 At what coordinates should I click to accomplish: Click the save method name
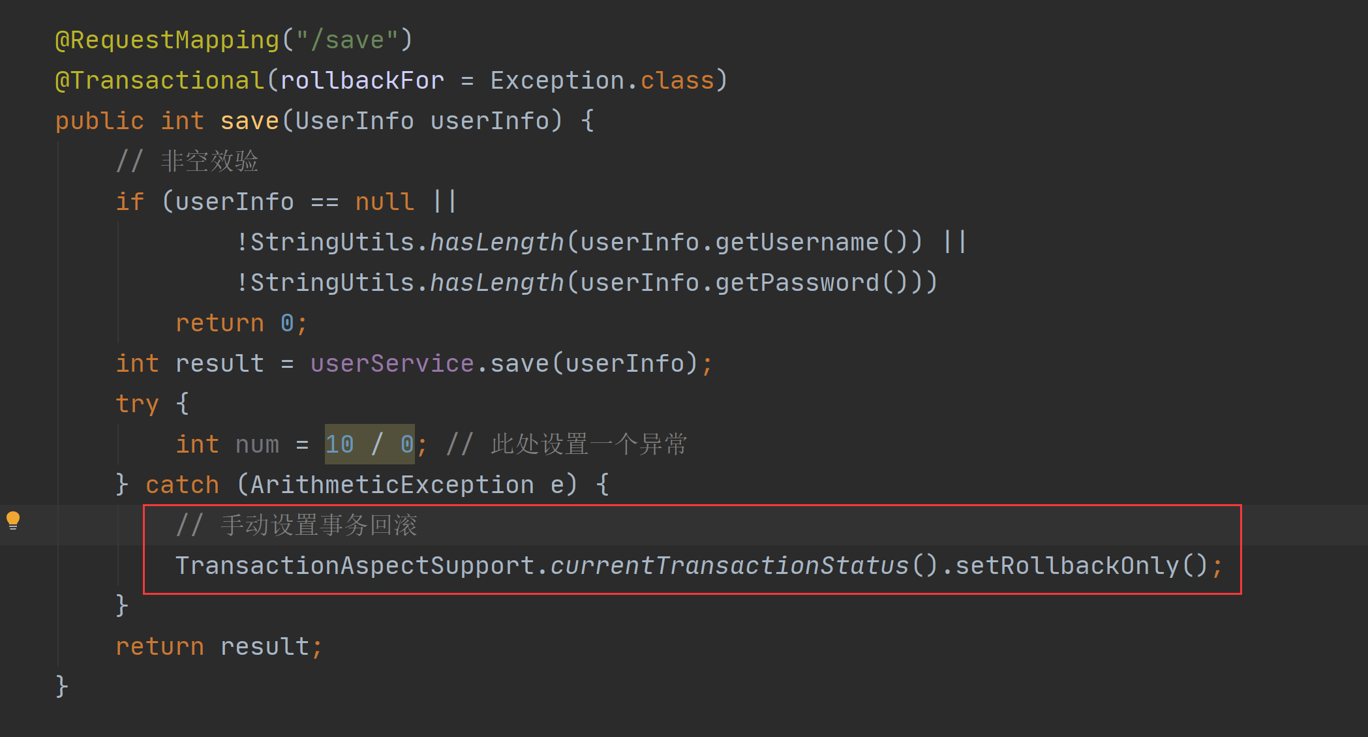[x=250, y=121]
